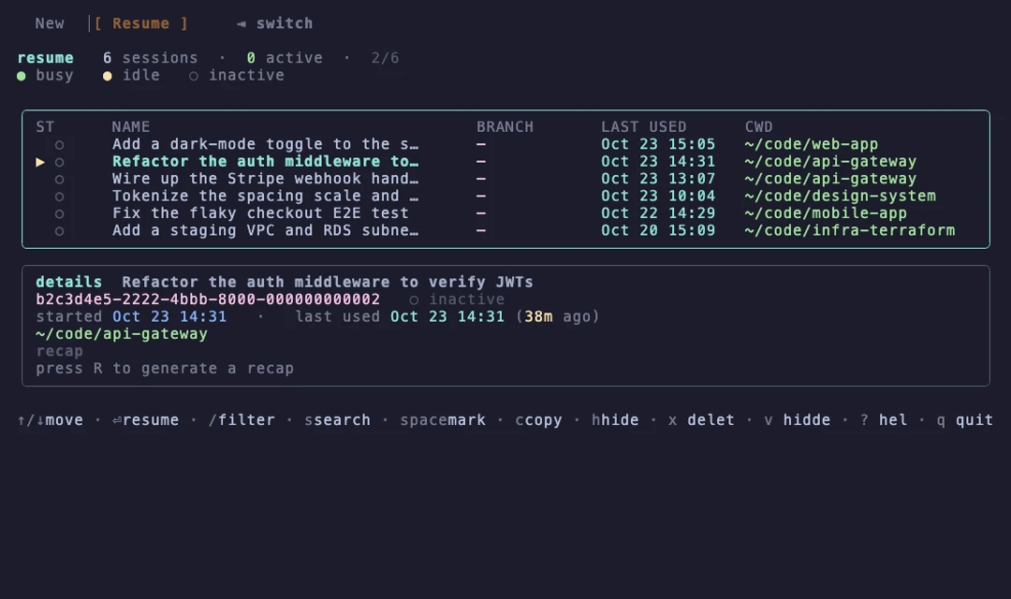Click the ~/code/api-gateway path in details
The image size is (1011, 599).
(x=122, y=334)
